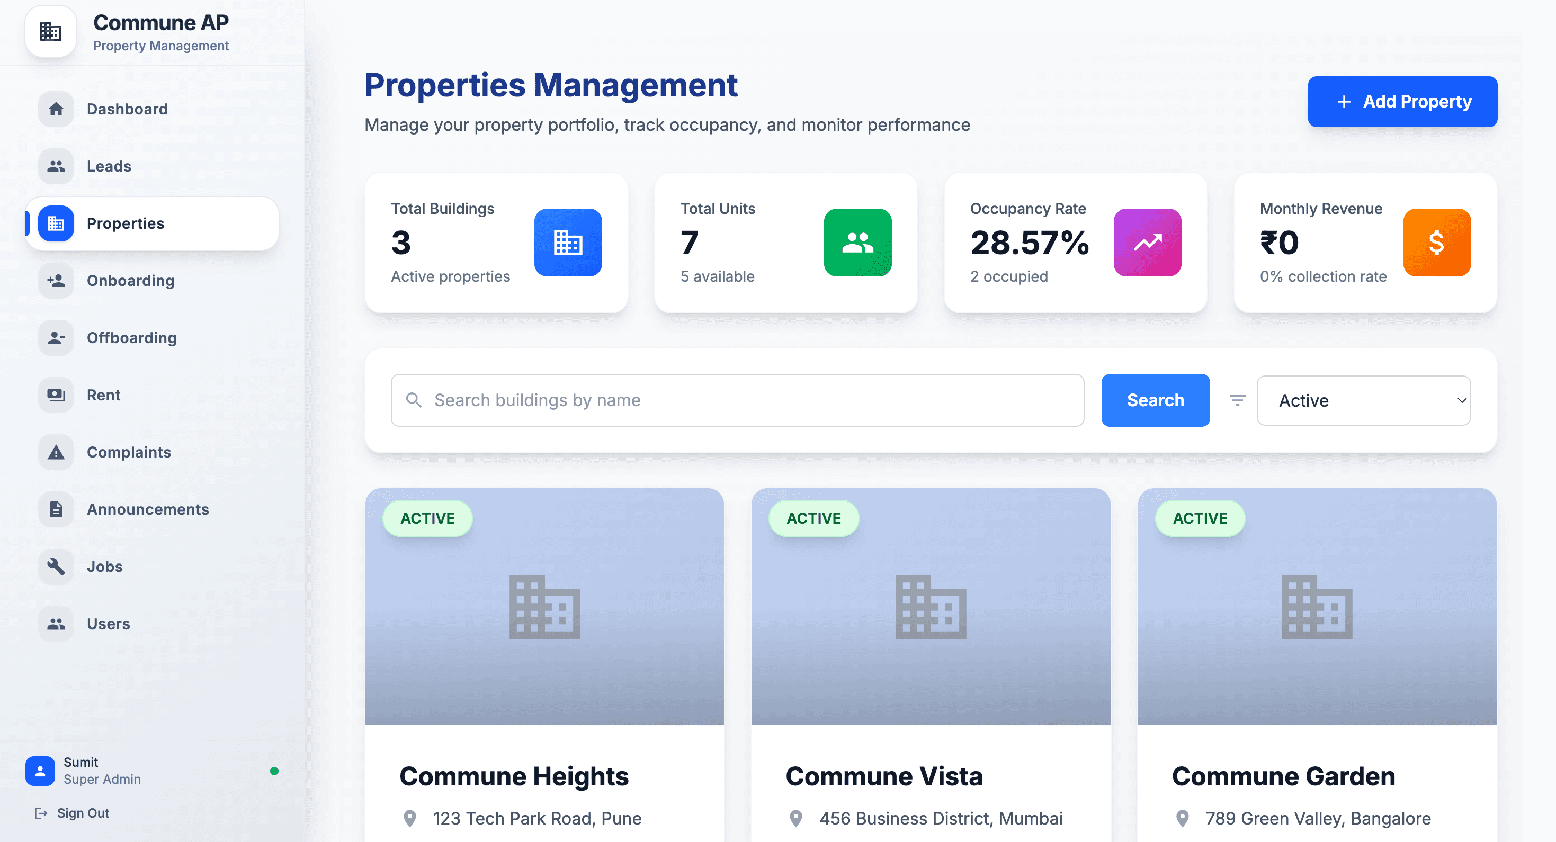
Task: Click the Commune AP building logo
Action: coord(51,31)
